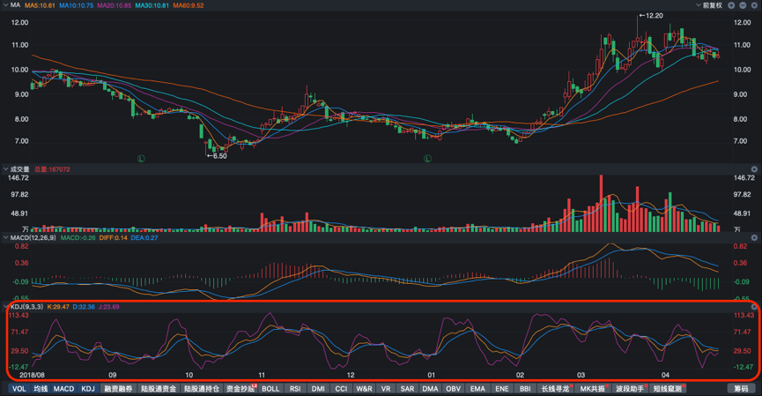This screenshot has width=762, height=396.
Task: Select the ENE indicator
Action: click(x=502, y=389)
